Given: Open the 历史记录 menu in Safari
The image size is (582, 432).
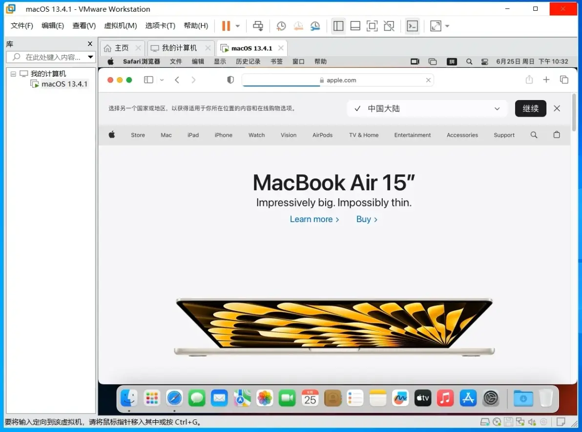Looking at the screenshot, I should [248, 62].
